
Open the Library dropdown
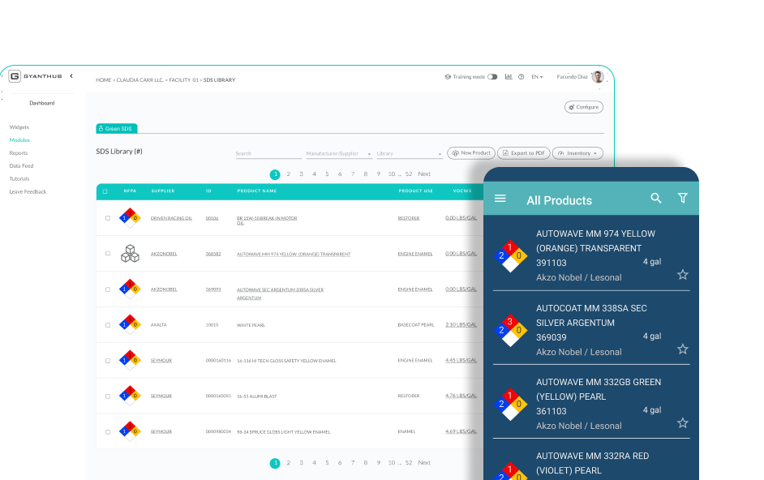tap(408, 153)
